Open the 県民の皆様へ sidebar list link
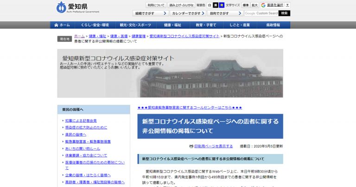The image size is (356, 187). point(76,135)
